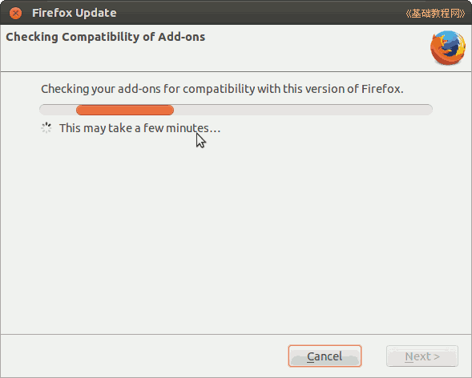Close the Firefox Update dialog
The height and width of the screenshot is (378, 472).
[x=16, y=13]
